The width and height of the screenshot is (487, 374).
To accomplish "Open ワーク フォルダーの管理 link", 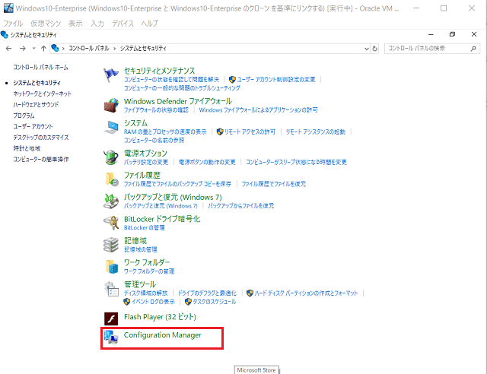I will pos(149,271).
